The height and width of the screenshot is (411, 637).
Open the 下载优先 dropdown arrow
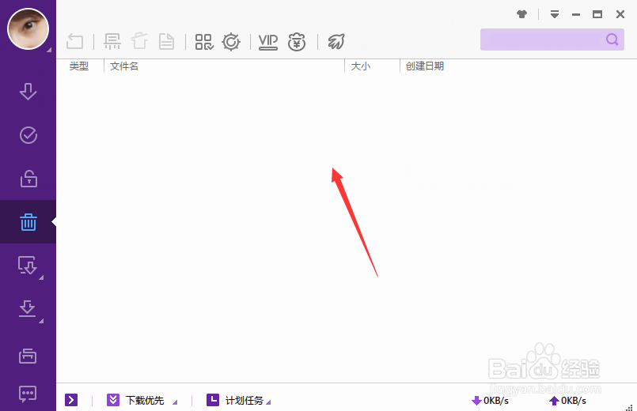(x=175, y=402)
